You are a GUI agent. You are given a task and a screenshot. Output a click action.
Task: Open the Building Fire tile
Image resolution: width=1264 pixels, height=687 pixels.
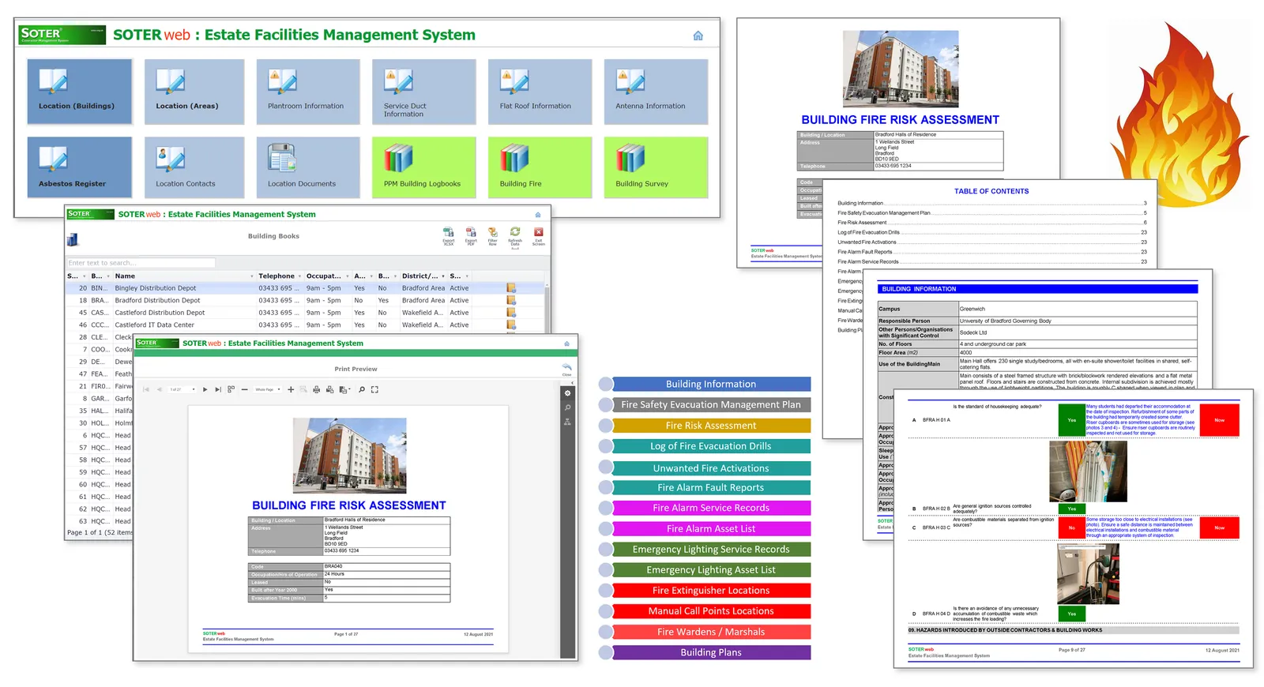(540, 167)
